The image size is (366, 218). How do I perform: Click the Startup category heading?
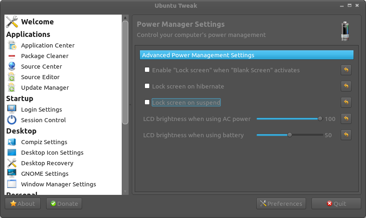click(19, 99)
